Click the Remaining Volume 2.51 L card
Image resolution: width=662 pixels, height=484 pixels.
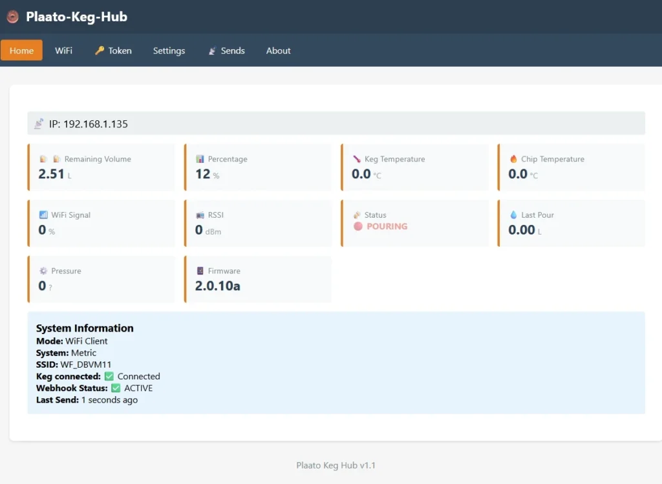click(x=101, y=167)
